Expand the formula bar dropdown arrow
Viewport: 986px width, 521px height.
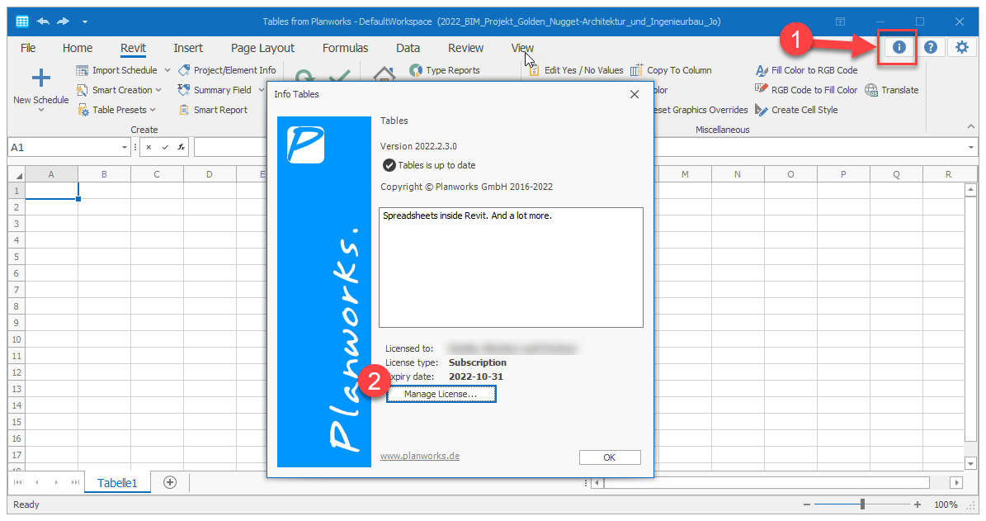[x=971, y=147]
